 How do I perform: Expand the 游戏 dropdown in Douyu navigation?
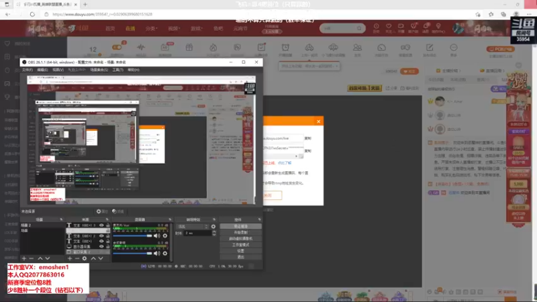pyautogui.click(x=197, y=28)
